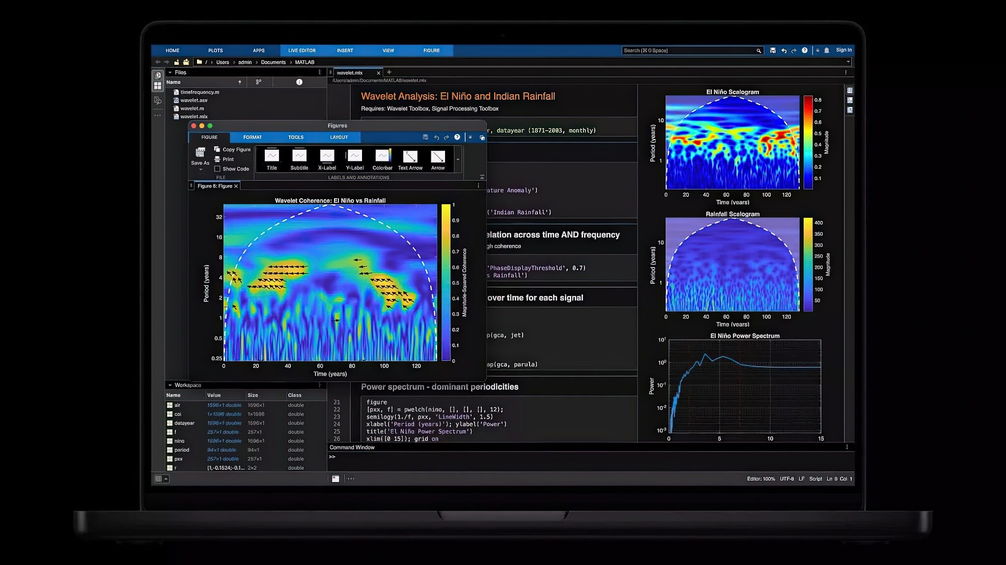This screenshot has height=565, width=1006.
Task: Expand the labels and annotations gallery arrow
Action: [x=458, y=159]
